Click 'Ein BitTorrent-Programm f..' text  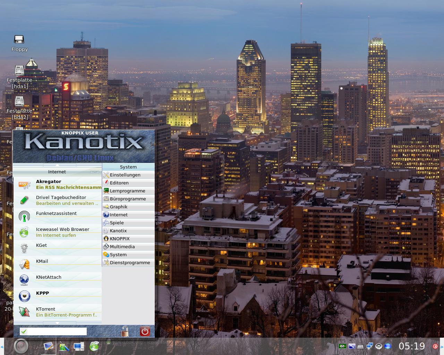pos(67,315)
